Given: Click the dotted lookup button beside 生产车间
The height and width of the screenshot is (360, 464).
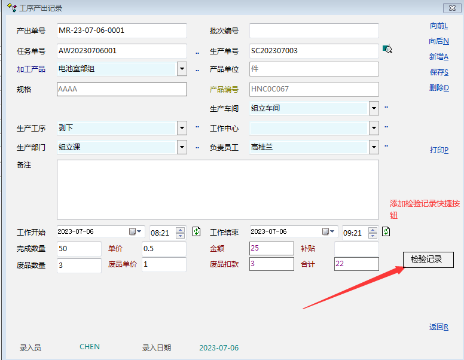Looking at the screenshot, I should pos(386,108).
